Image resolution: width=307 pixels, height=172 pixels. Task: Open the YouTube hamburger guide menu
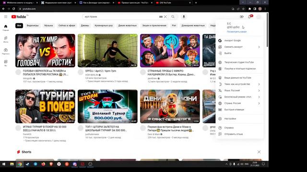(6, 17)
